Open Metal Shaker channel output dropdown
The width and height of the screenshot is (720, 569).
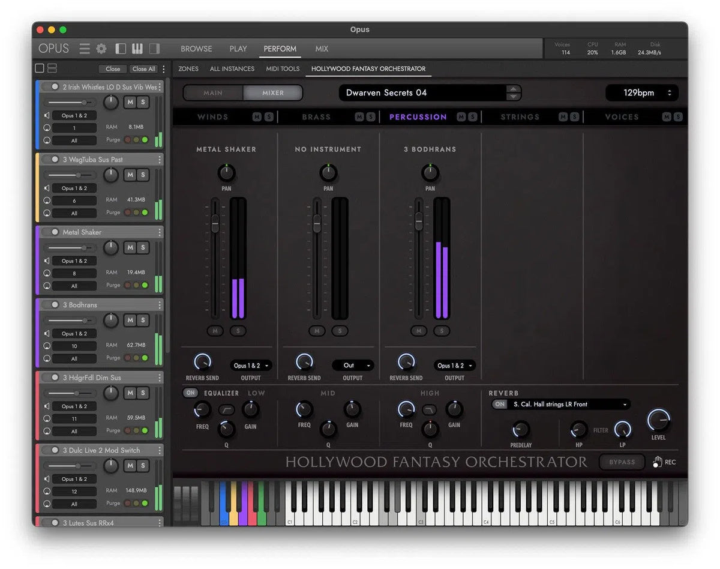click(x=251, y=366)
